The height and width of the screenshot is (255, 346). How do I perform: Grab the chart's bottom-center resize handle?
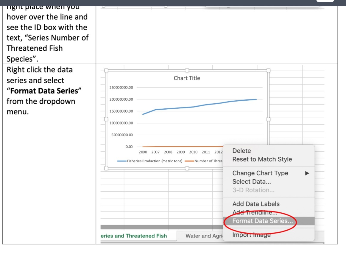click(x=187, y=168)
